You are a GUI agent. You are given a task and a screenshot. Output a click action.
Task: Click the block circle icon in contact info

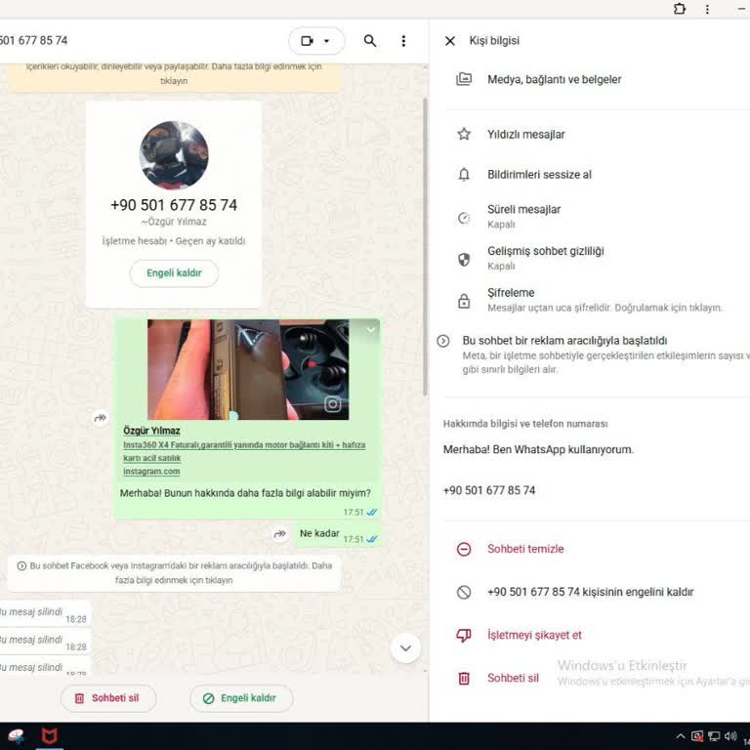click(464, 592)
